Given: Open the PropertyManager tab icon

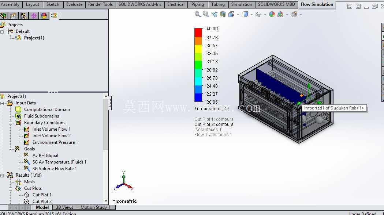Looking at the screenshot, I should coord(13,16).
